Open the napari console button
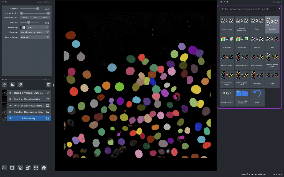The width and height of the screenshot is (284, 177). pyautogui.click(x=4, y=168)
